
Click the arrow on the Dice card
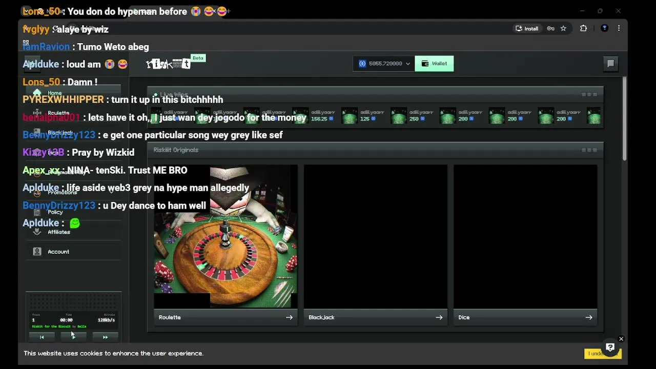click(x=588, y=317)
